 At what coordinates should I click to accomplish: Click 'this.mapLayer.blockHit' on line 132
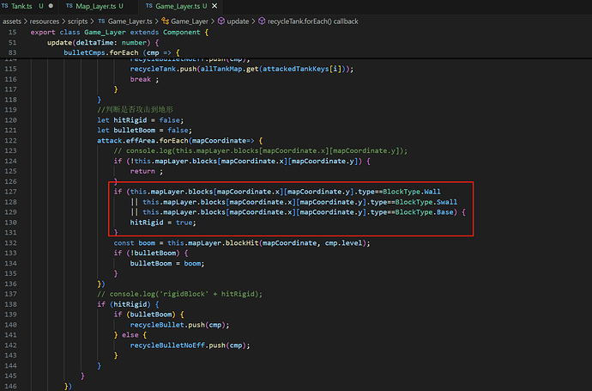(x=213, y=243)
